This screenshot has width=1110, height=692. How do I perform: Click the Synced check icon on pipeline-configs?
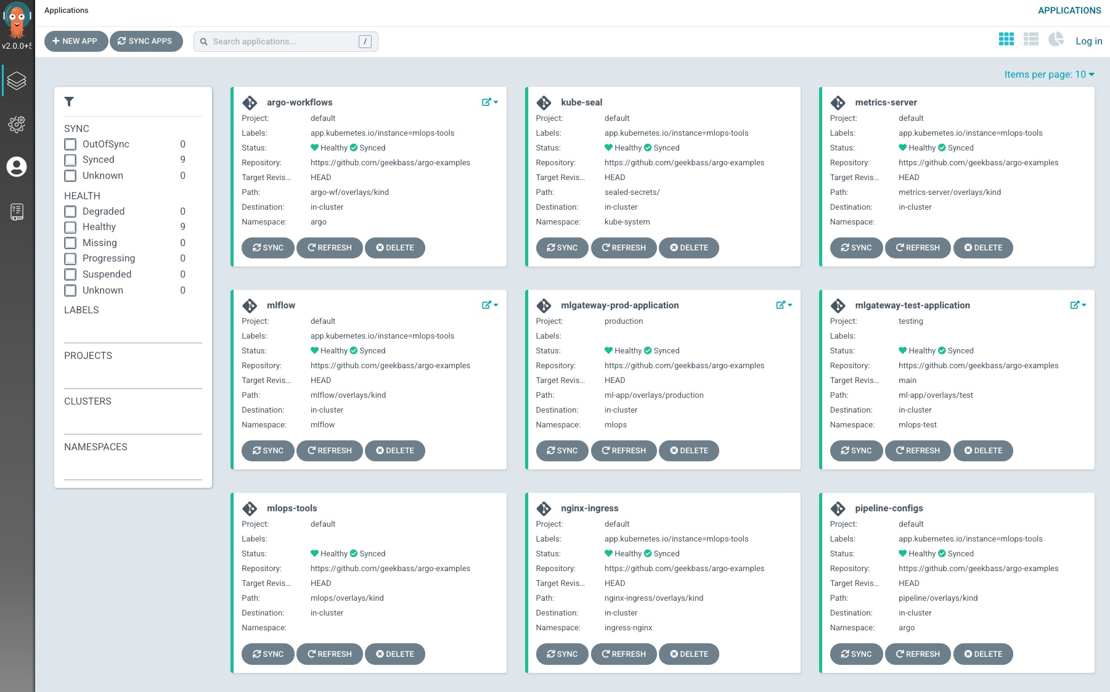pyautogui.click(x=942, y=553)
